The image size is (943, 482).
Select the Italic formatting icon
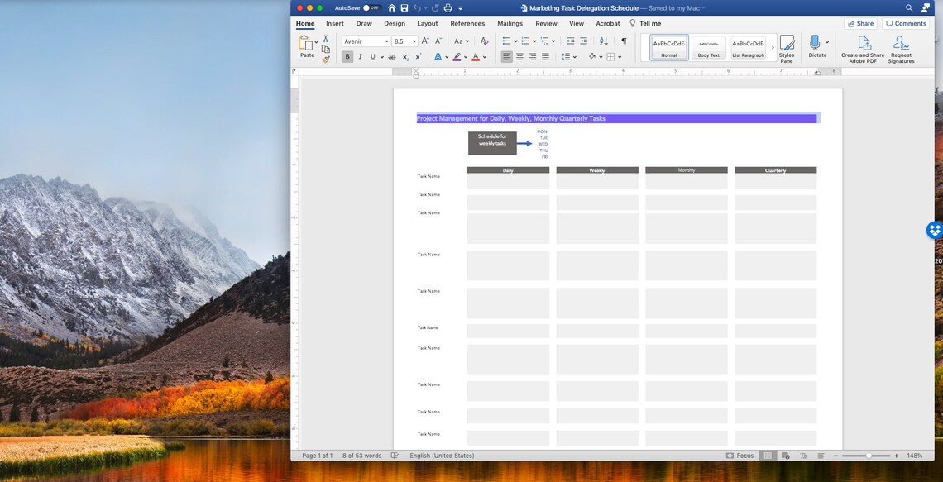360,56
